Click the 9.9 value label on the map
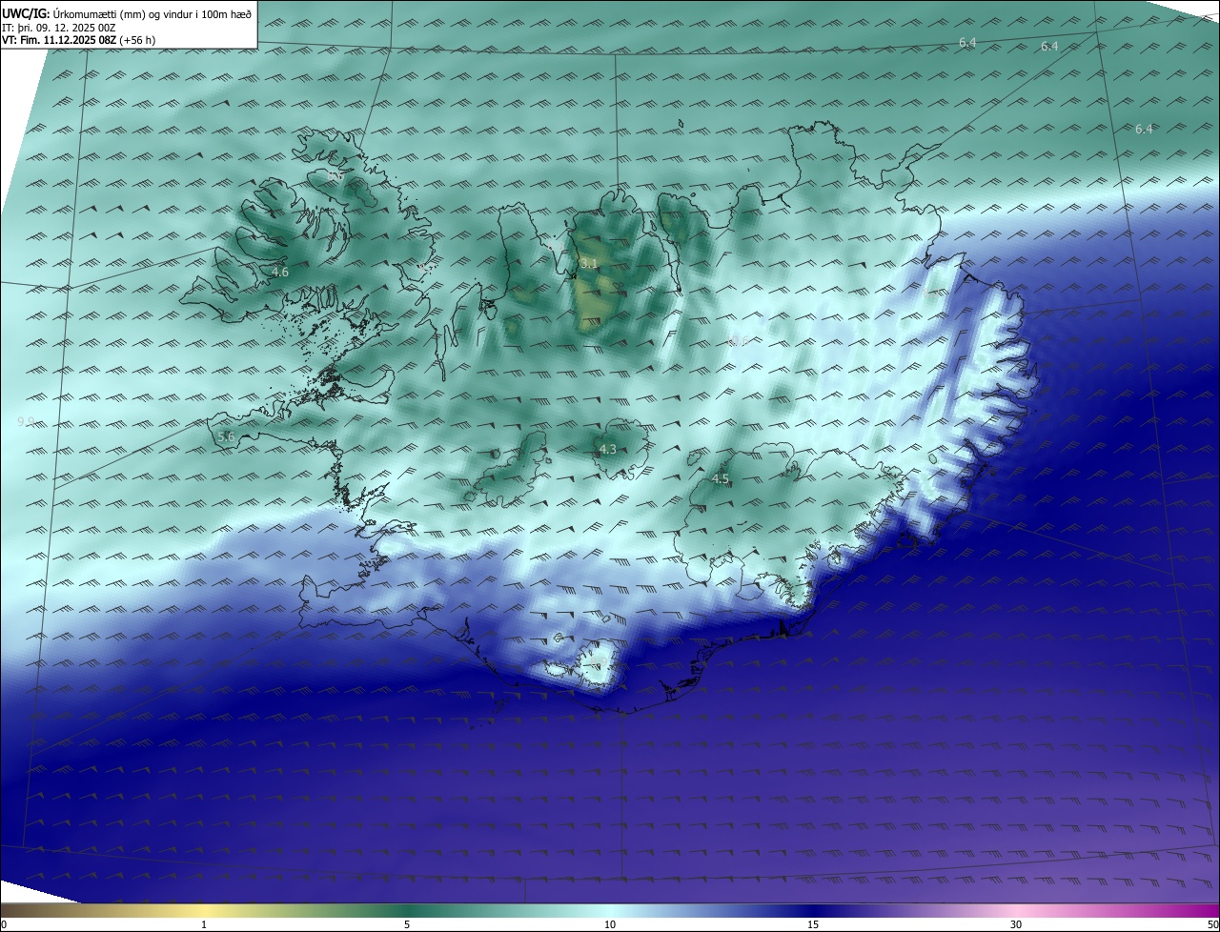1220x932 pixels. click(x=26, y=421)
